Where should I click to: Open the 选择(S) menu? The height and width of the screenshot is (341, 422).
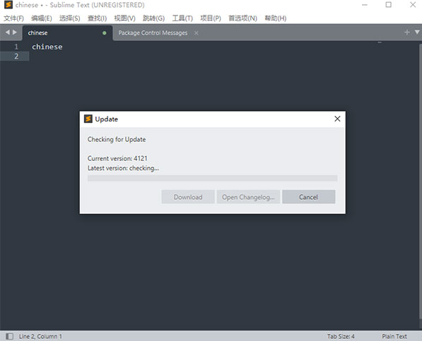70,18
